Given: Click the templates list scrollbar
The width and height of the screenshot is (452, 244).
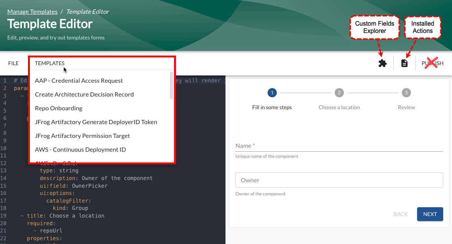Looking at the screenshot, I should tap(171, 86).
